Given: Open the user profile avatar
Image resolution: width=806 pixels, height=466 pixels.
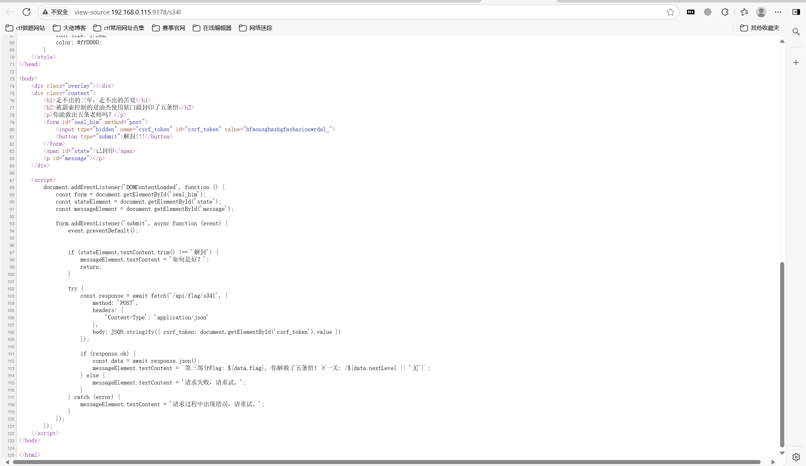Looking at the screenshot, I should coord(761,12).
